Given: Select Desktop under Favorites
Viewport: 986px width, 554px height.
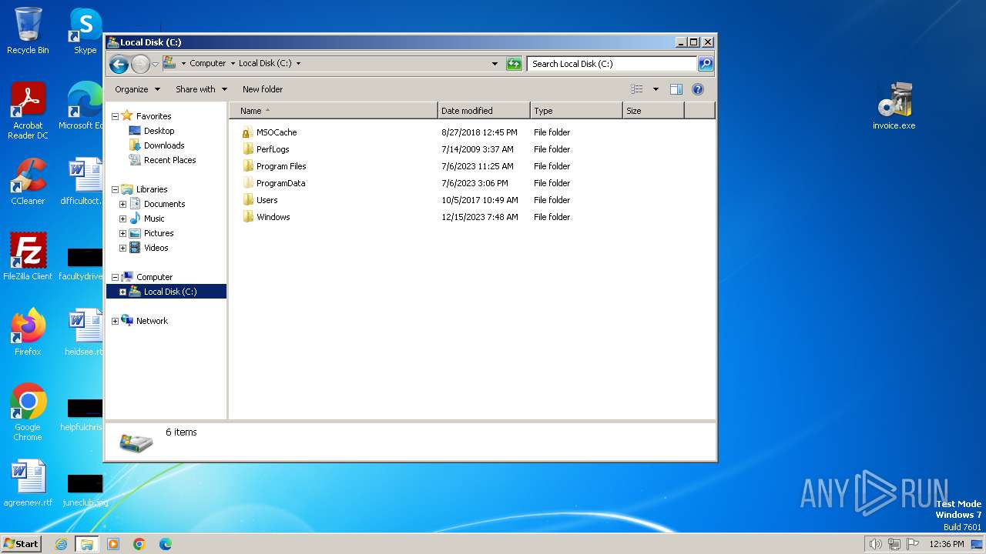Looking at the screenshot, I should point(159,131).
